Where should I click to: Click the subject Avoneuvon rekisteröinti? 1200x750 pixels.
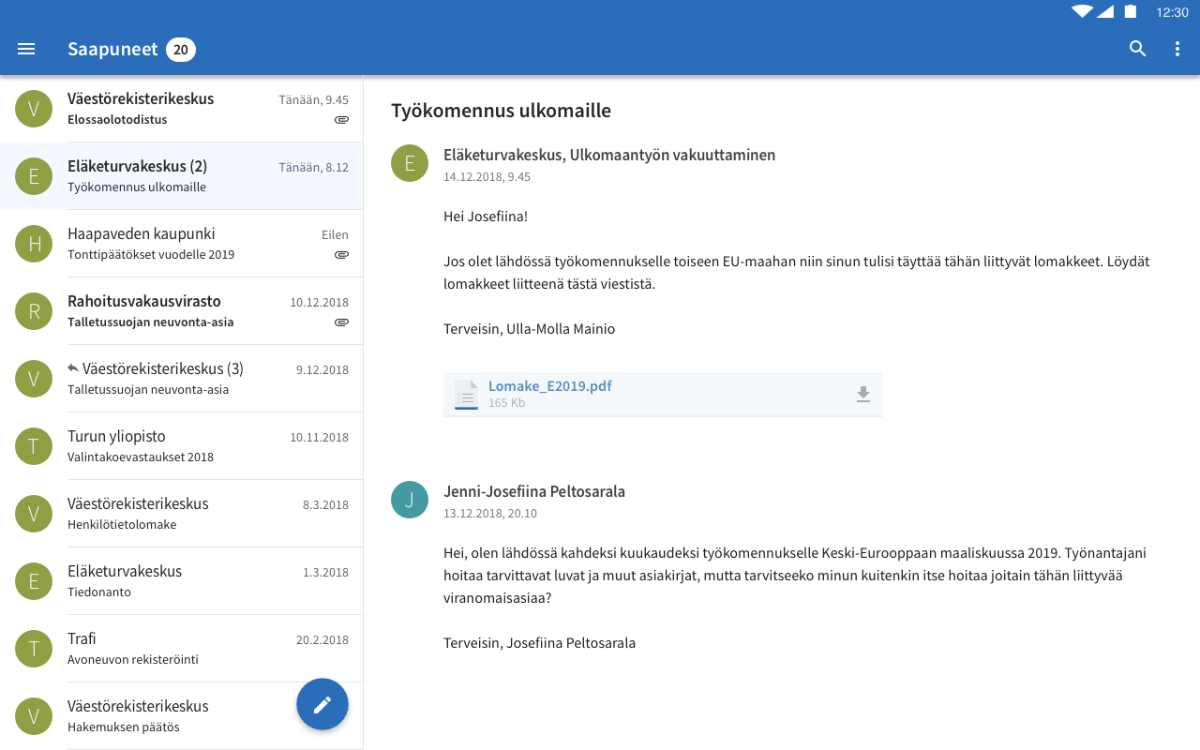pos(133,660)
